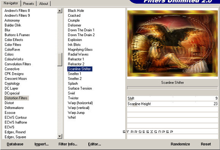Click the Database button

tap(15, 144)
